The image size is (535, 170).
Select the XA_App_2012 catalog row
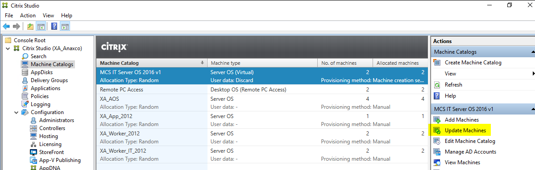(262, 120)
